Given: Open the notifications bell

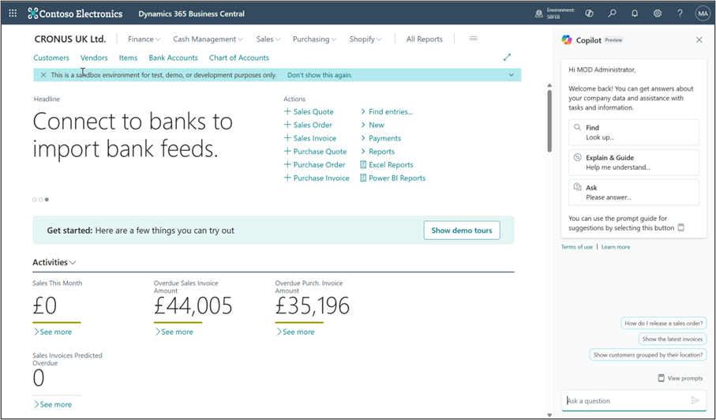Looking at the screenshot, I should point(635,13).
